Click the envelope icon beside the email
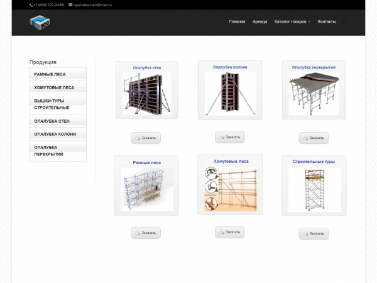377x283 pixels. pos(70,4)
